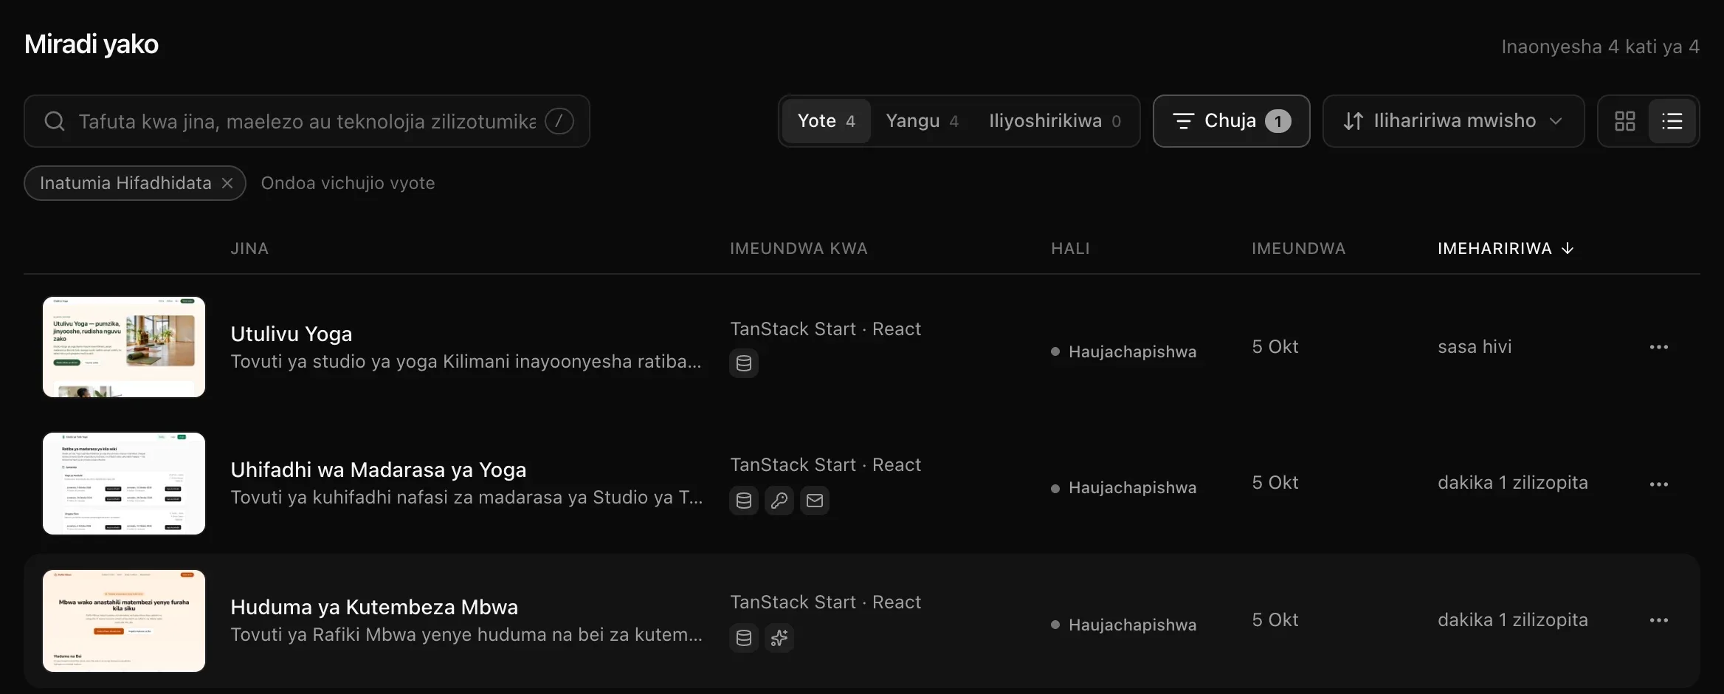
Task: Open the Ilihaririwa mwisho sort dropdown
Action: [x=1453, y=121]
